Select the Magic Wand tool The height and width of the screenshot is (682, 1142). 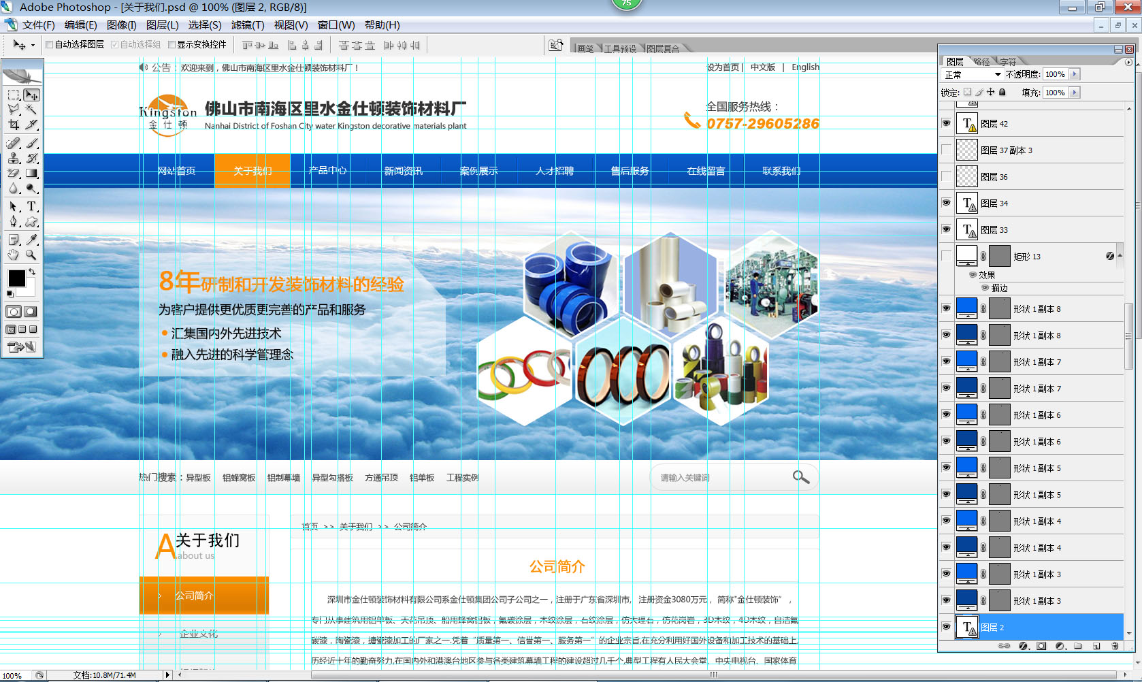tap(31, 110)
